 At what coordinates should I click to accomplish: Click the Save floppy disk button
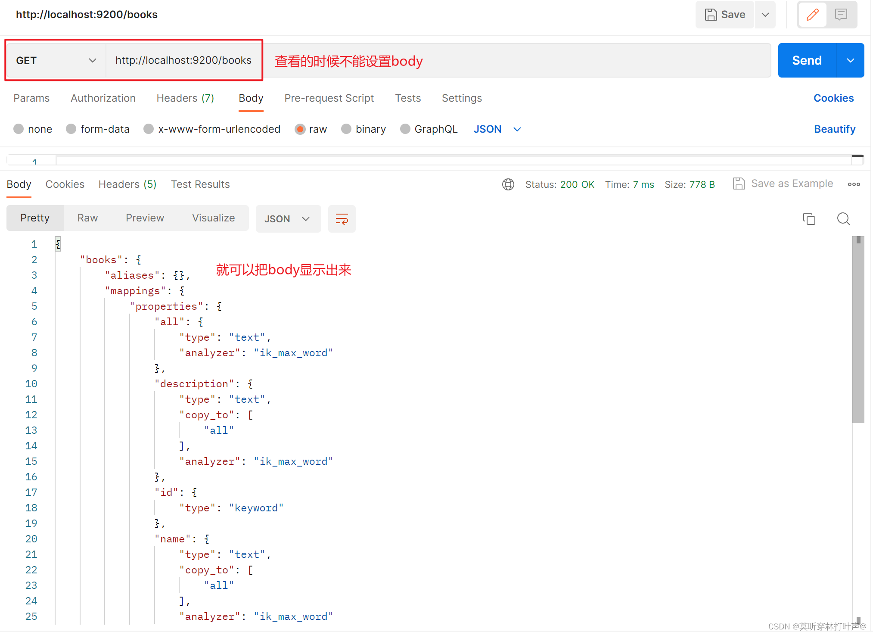(x=724, y=15)
